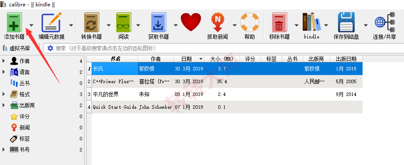Open the dropdown arrow beside Read
Viewport: 404px width, 165px height.
[138, 25]
